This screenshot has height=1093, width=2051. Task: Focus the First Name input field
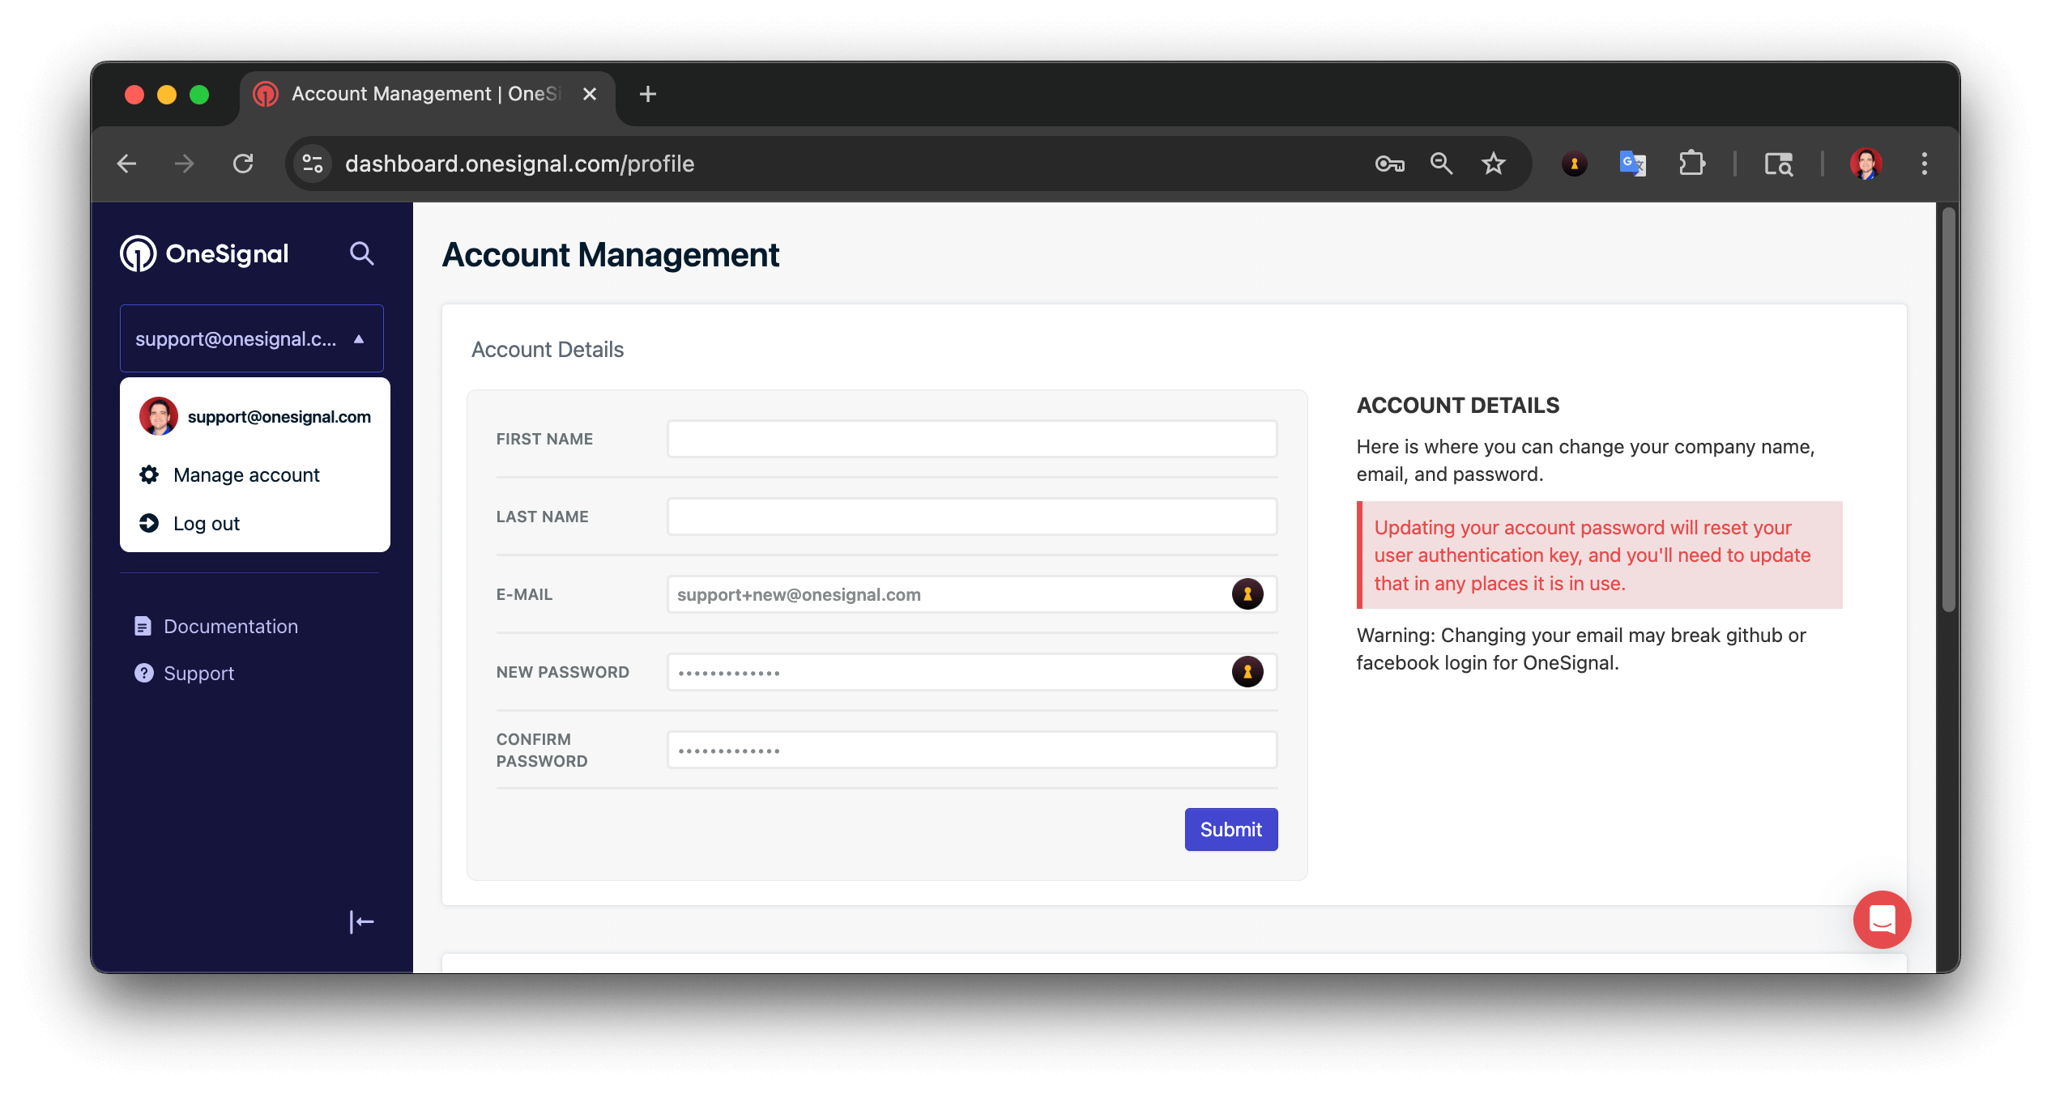972,439
